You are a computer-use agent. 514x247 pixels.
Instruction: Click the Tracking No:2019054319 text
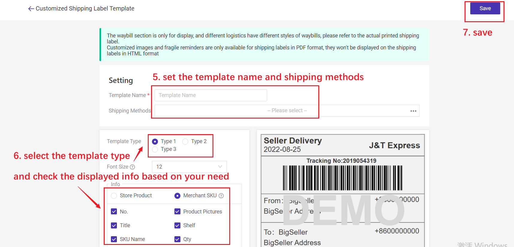tap(341, 161)
